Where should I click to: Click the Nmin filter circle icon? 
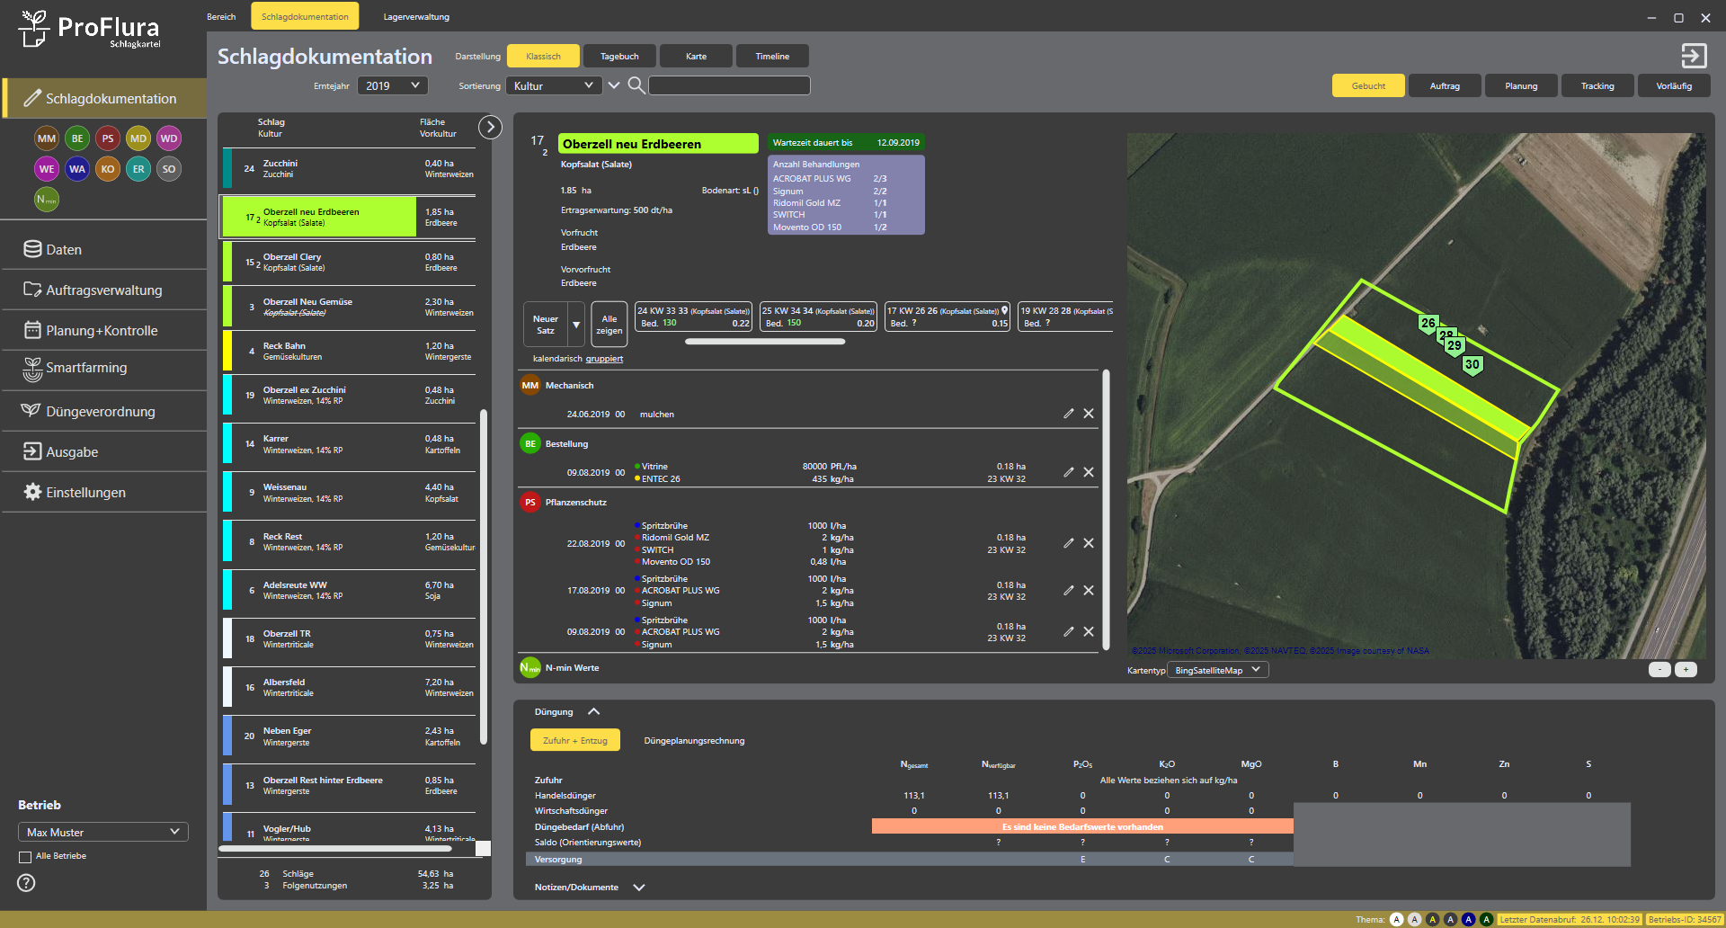click(47, 200)
